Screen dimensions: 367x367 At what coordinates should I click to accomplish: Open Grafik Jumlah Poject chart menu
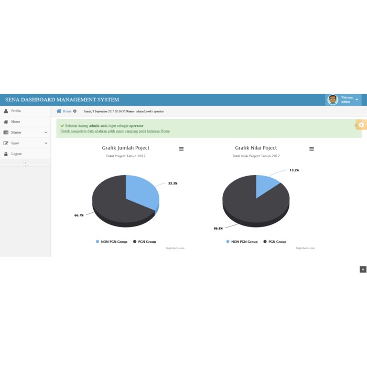pyautogui.click(x=181, y=149)
